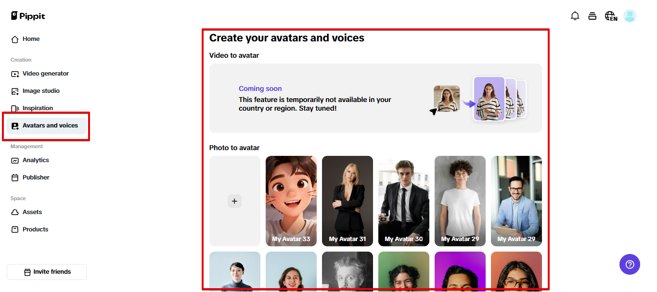Open billing or subscription panel
The image size is (657, 292).
coord(593,15)
